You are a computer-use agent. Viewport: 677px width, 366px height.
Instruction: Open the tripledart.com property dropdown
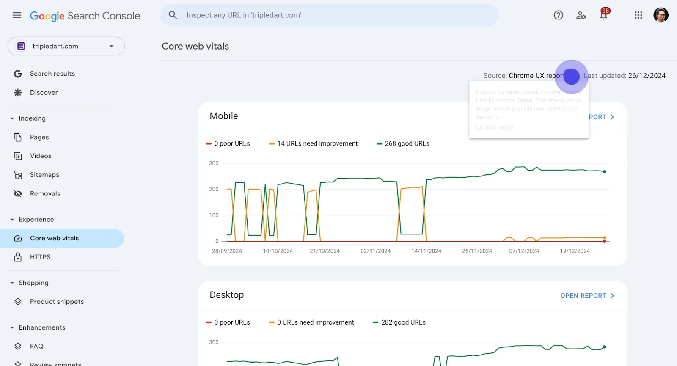pyautogui.click(x=66, y=46)
